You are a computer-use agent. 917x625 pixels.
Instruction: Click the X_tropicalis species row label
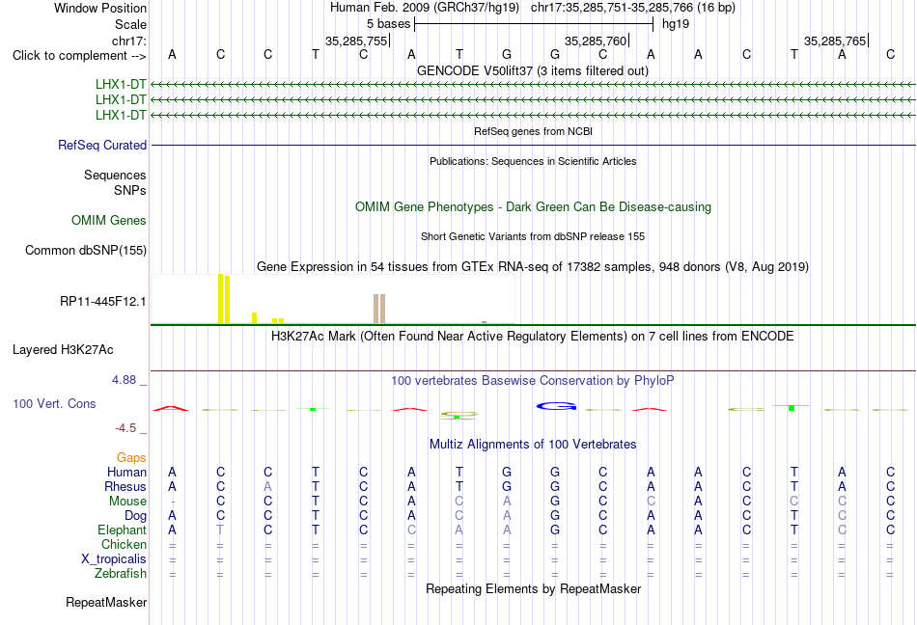coord(114,559)
